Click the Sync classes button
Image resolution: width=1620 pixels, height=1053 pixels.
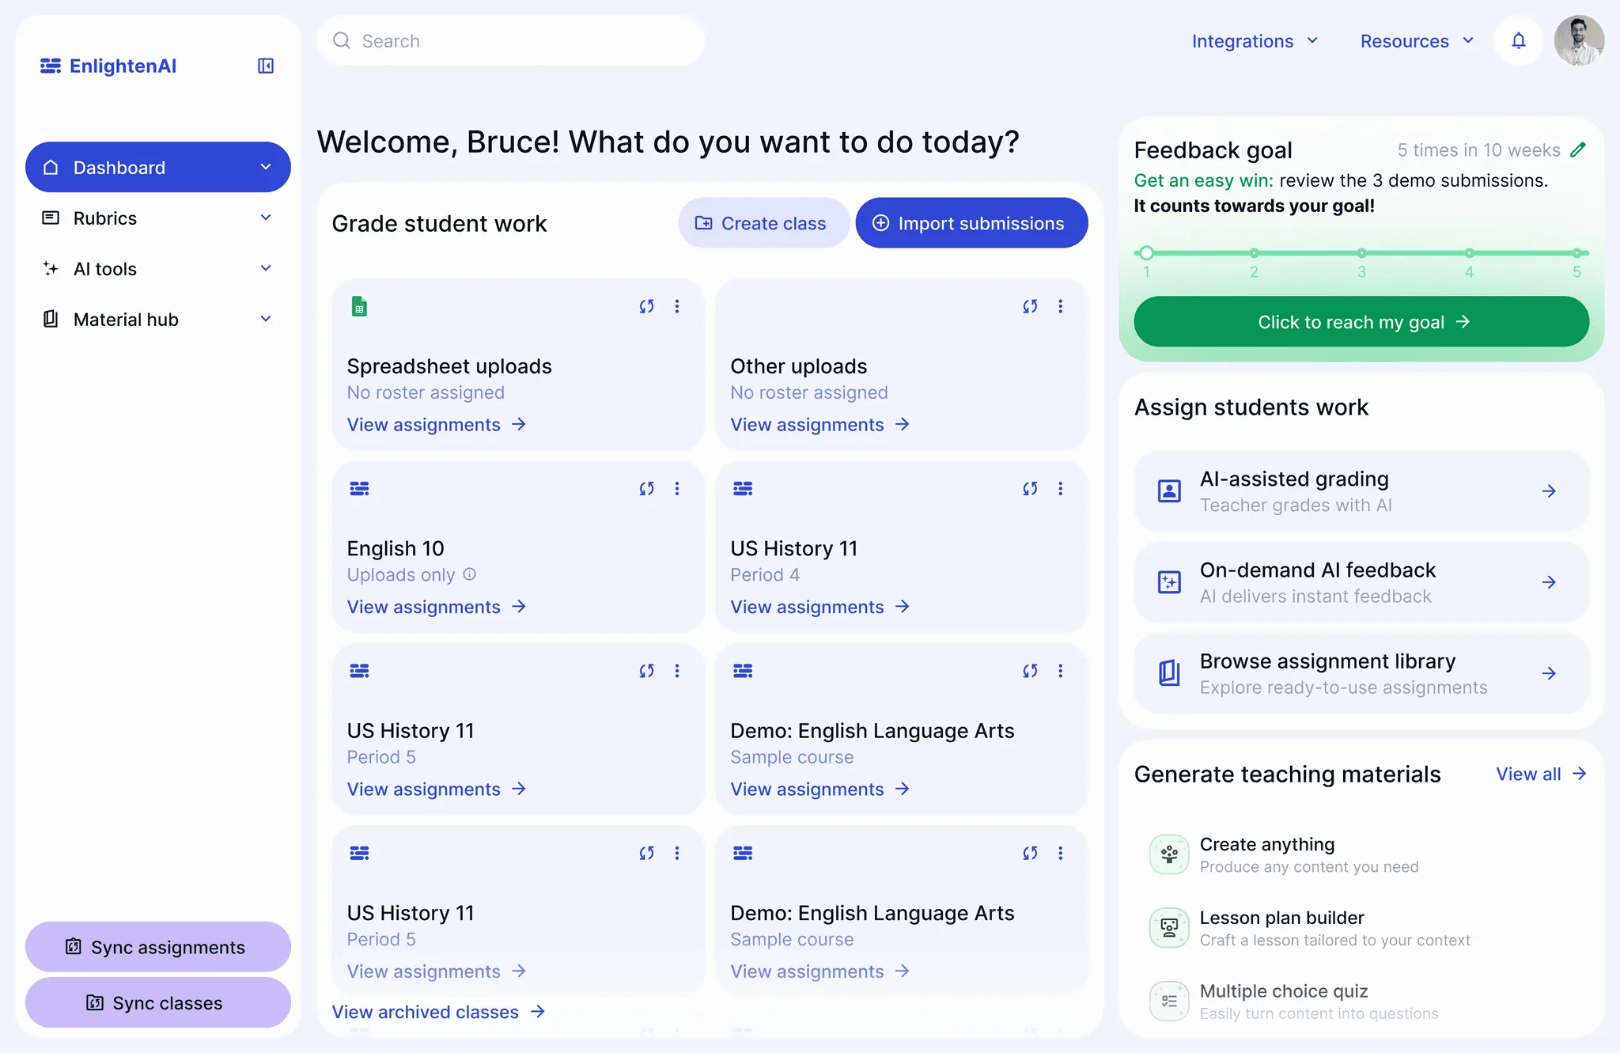158,1002
